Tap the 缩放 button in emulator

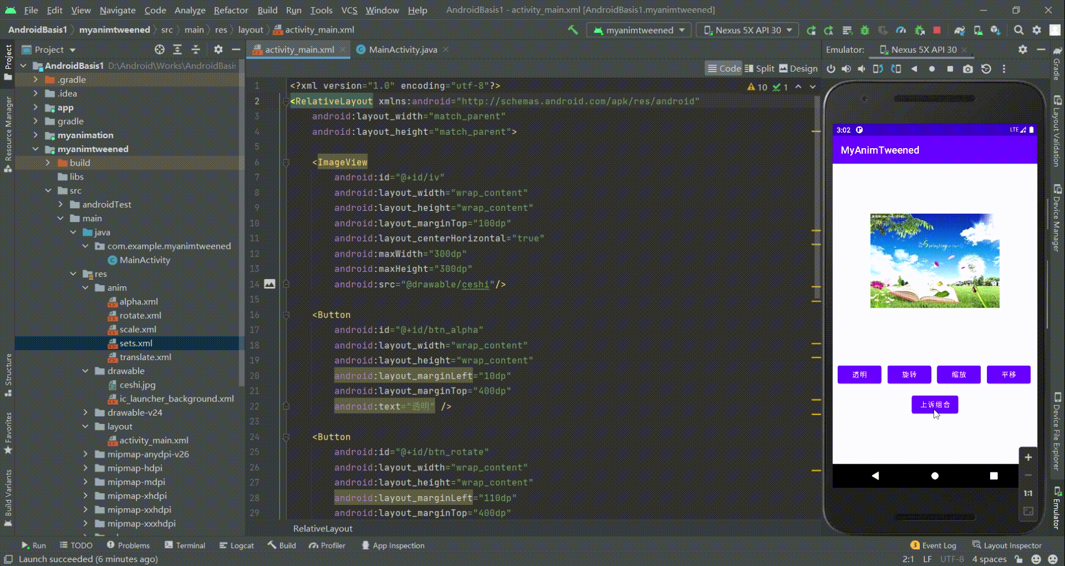point(958,374)
